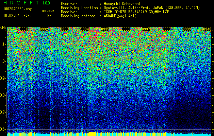
Task: Click the 0935 time marker
Action: [105, 29]
